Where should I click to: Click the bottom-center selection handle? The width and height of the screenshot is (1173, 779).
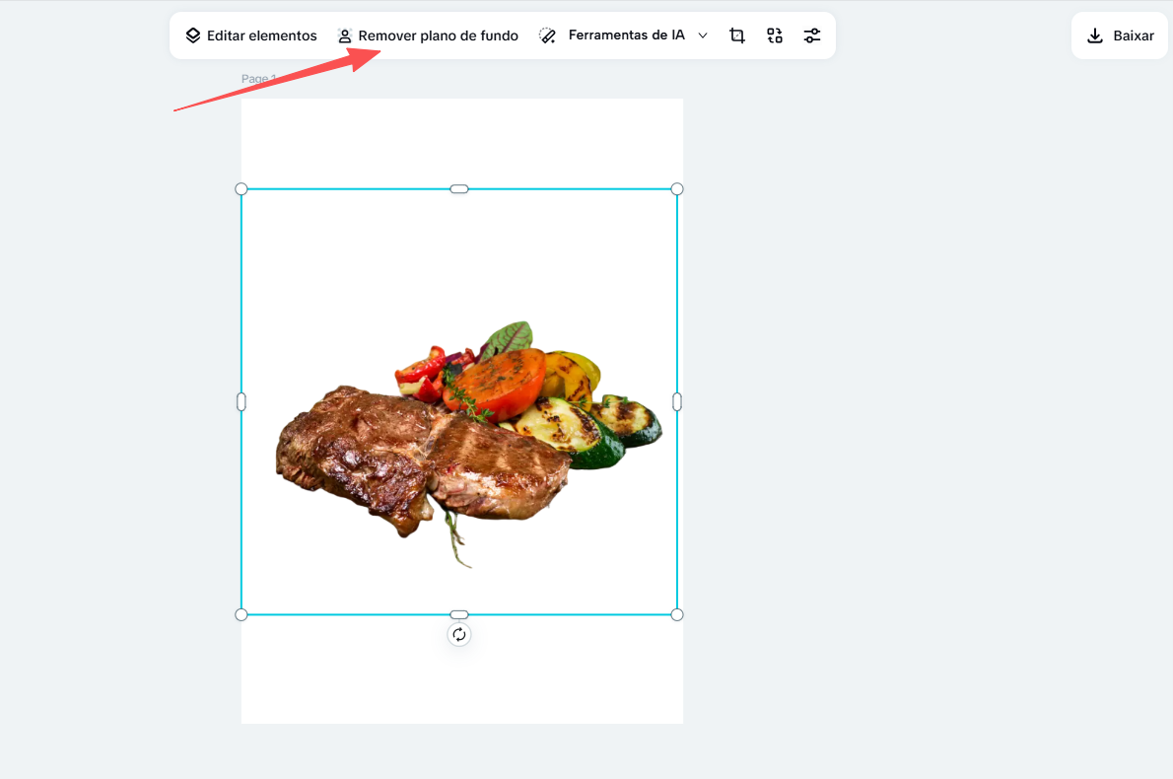[x=459, y=613]
